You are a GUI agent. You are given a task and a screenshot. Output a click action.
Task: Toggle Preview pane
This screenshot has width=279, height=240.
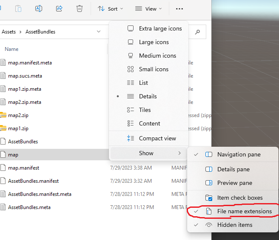click(233, 183)
